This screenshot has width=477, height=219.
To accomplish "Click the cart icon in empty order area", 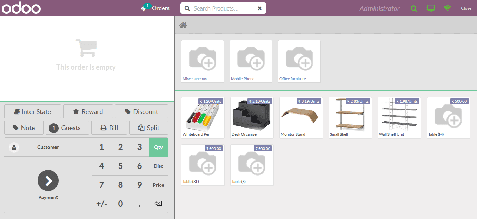I will click(86, 47).
